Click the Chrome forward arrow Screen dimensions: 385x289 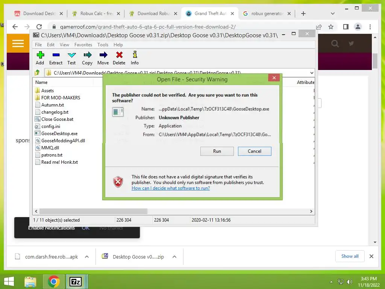[x=27, y=27]
